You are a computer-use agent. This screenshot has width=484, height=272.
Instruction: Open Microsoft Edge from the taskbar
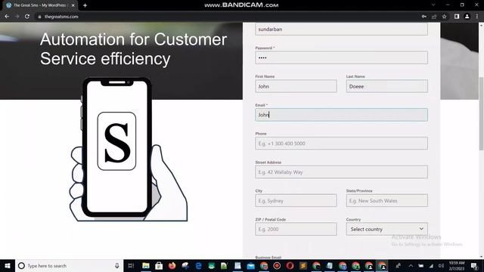tap(198, 265)
